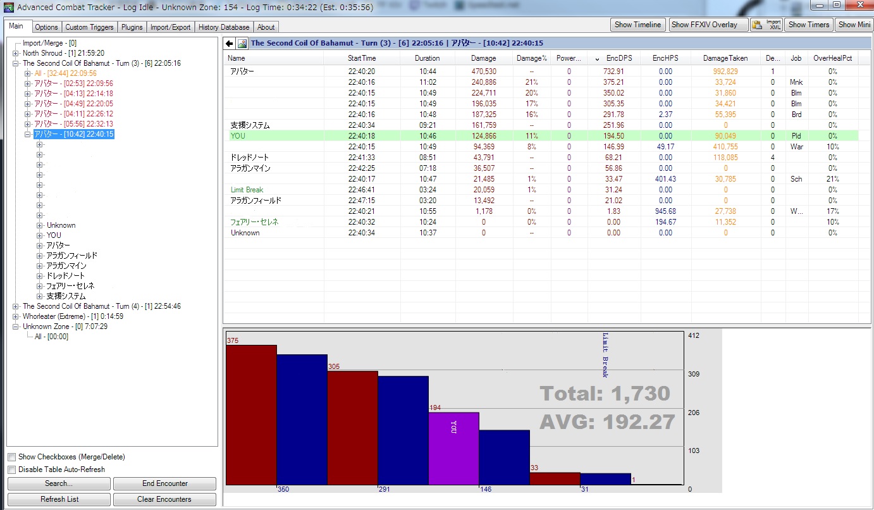
Task: Select North Shroud - [1] 21:59:20 in the tree
Action: tap(64, 53)
